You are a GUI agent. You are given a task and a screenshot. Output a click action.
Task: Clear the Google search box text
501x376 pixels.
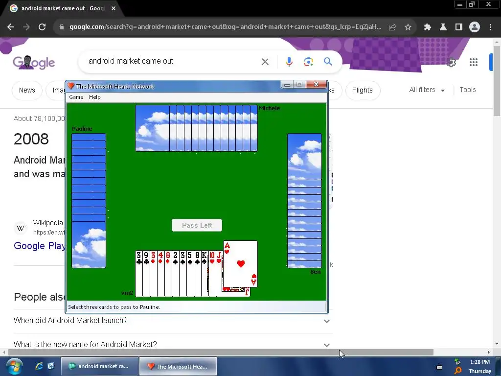click(265, 61)
